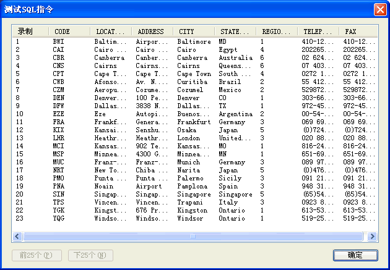Click the Osaka city cell
The image size is (390, 270).
(186, 130)
